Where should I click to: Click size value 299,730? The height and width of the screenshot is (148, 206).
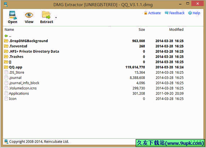point(139,88)
